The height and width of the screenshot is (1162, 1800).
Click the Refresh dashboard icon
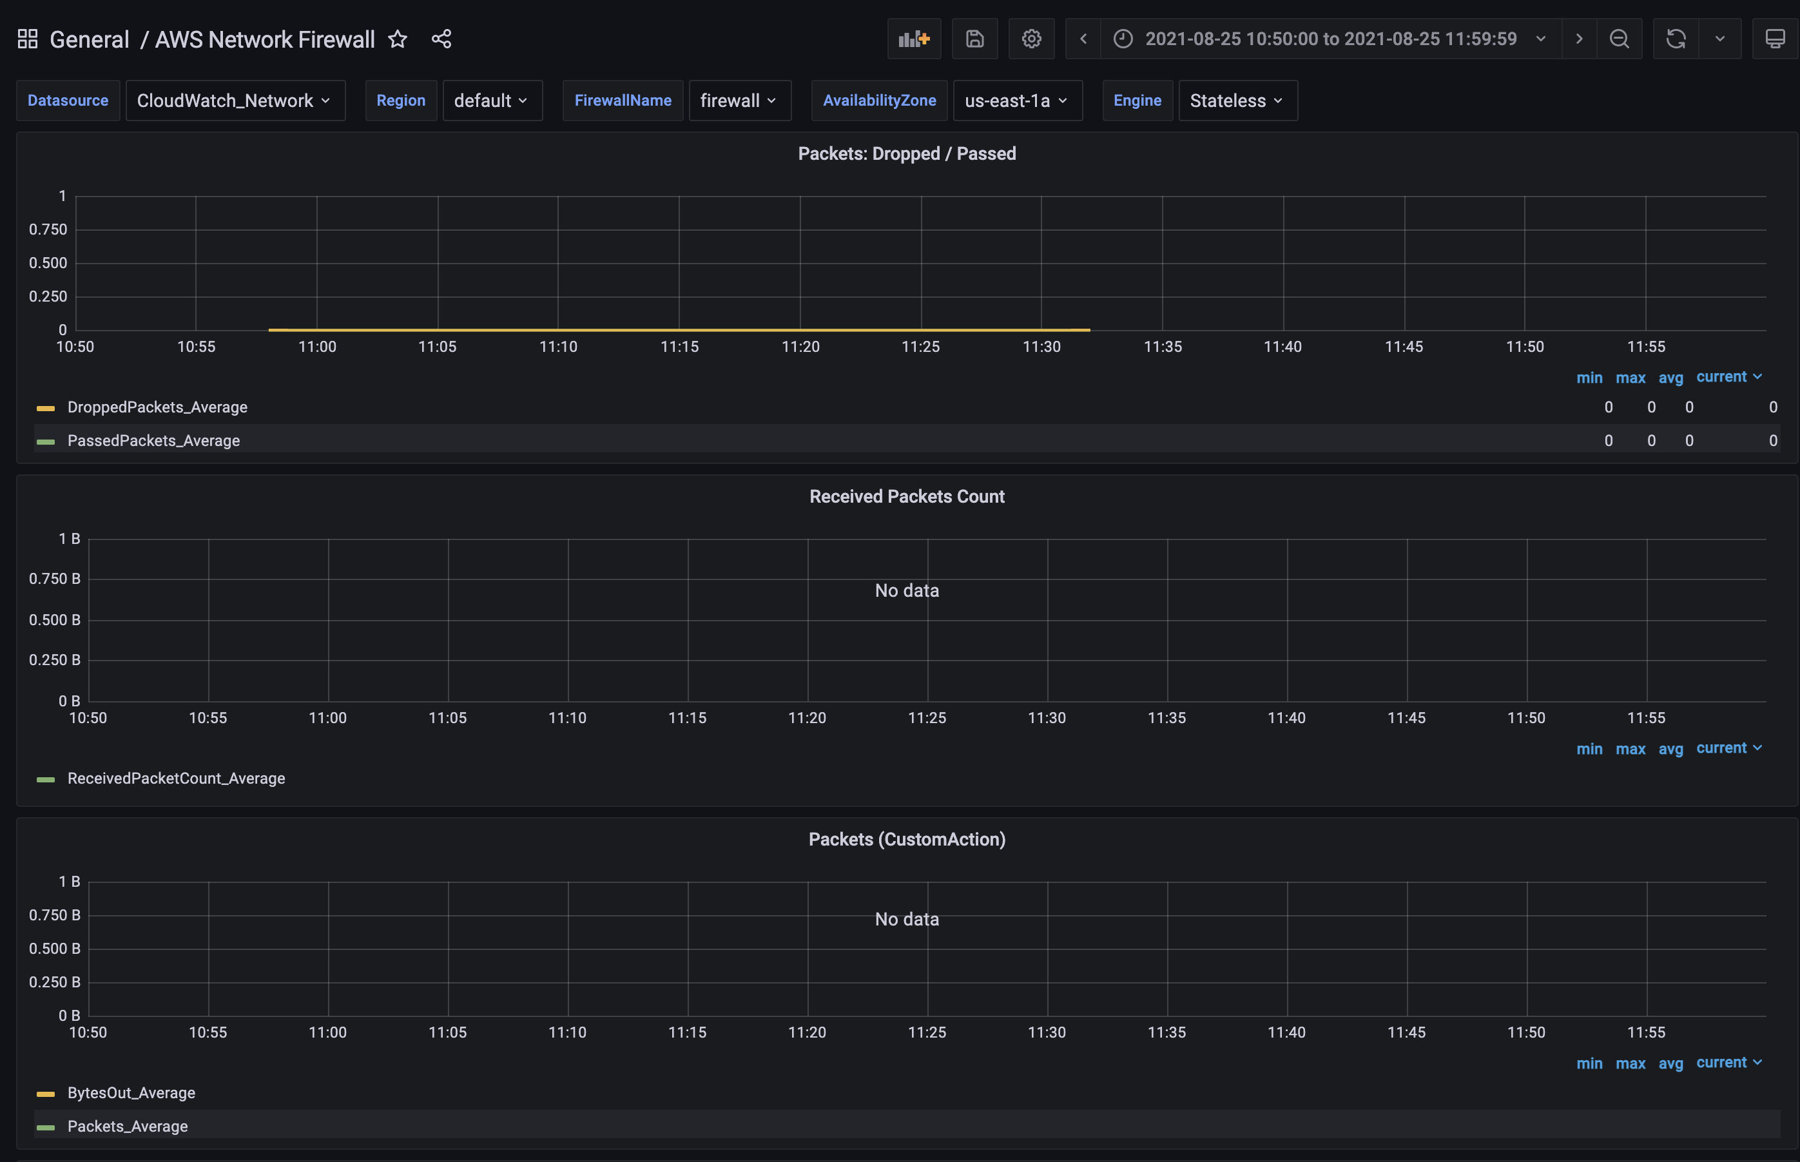[x=1676, y=39]
